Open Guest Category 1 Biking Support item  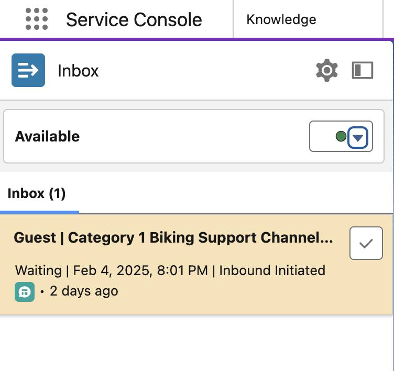[173, 238]
